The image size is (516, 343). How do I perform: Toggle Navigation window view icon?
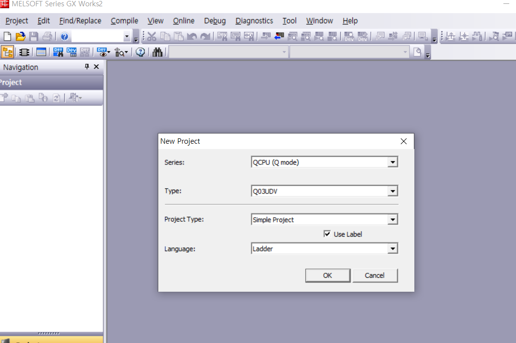point(7,52)
